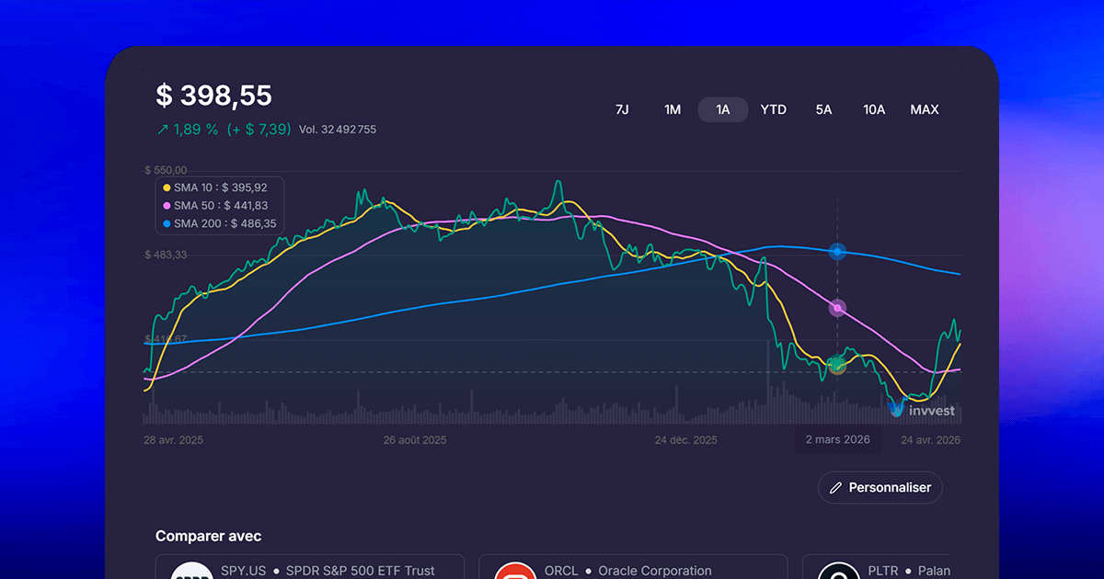Click the "24 déc. 2025" date label
This screenshot has height=579, width=1104.
686,440
